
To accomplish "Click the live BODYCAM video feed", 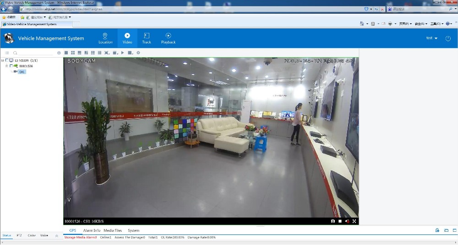I will (x=211, y=138).
